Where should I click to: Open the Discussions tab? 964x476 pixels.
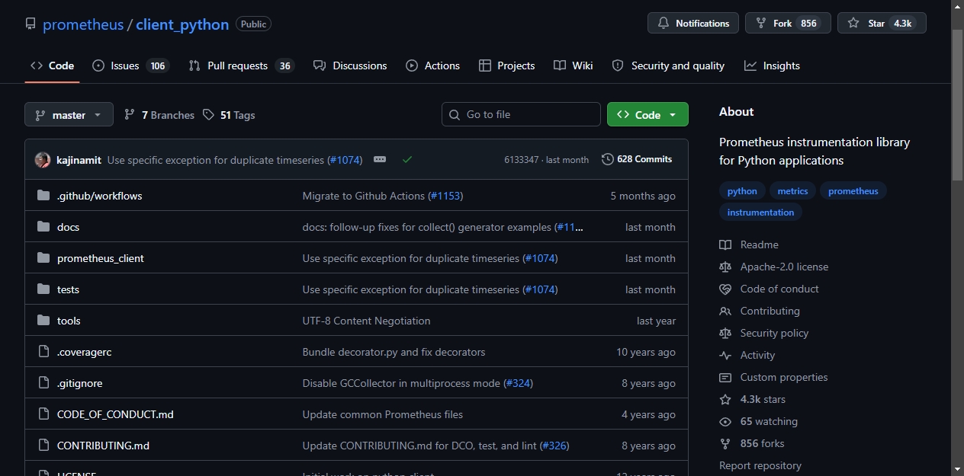point(350,65)
